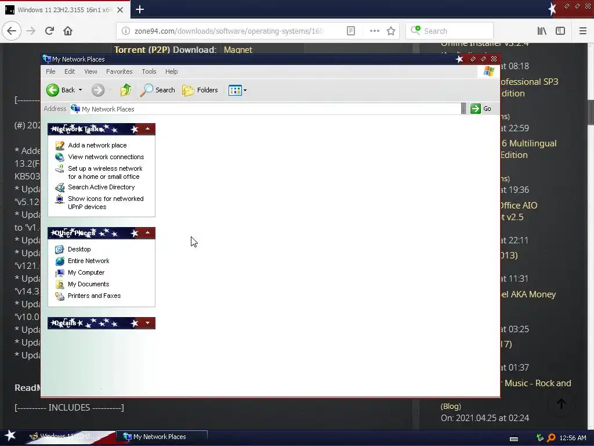The height and width of the screenshot is (446, 594).
Task: Open the Back history dropdown arrow
Action: 80,90
